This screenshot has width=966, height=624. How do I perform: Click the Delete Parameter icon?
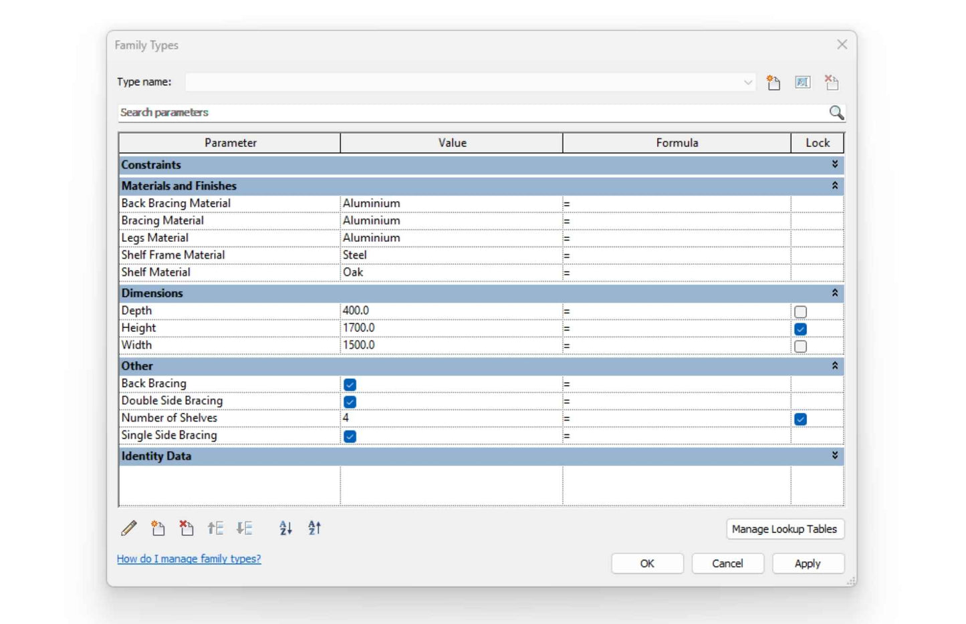pos(187,528)
